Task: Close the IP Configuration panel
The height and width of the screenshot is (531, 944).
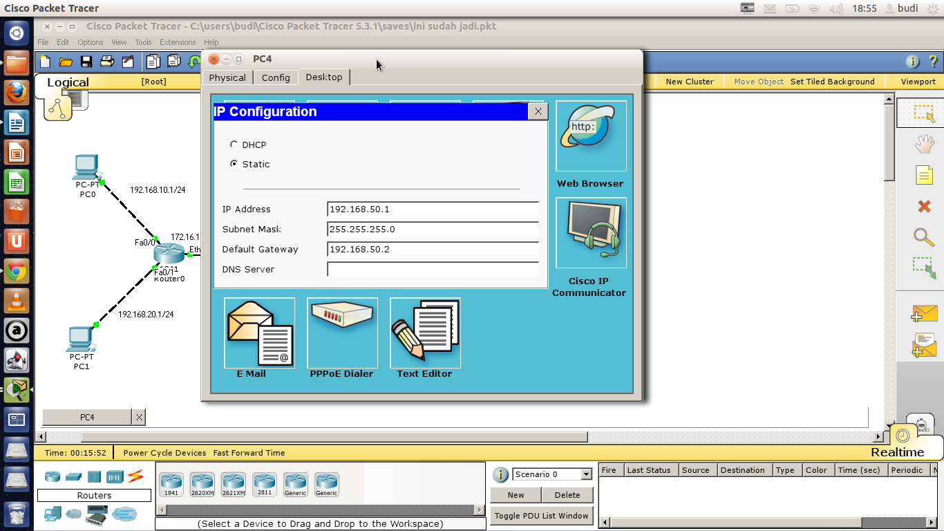Action: [x=538, y=111]
